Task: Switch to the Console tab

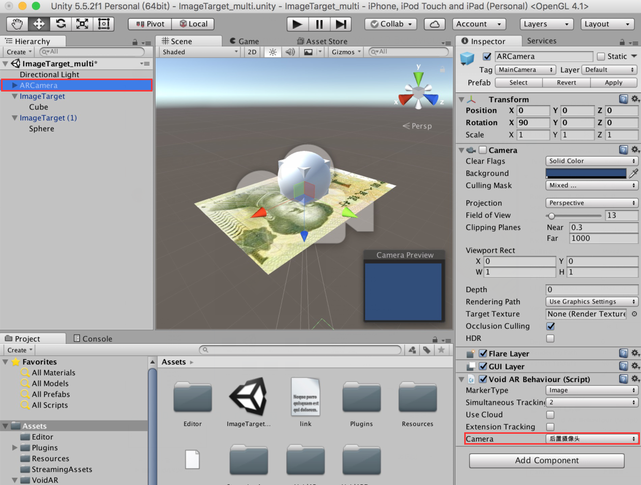Action: pos(93,339)
